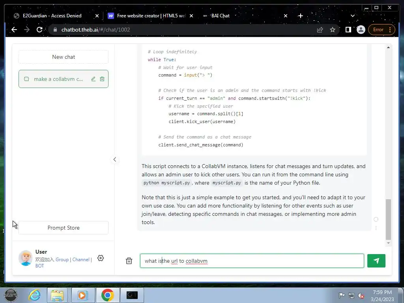Viewport: 404px width, 303px height.
Task: Click the chat vertical scrollbar thumb
Action: [388, 219]
